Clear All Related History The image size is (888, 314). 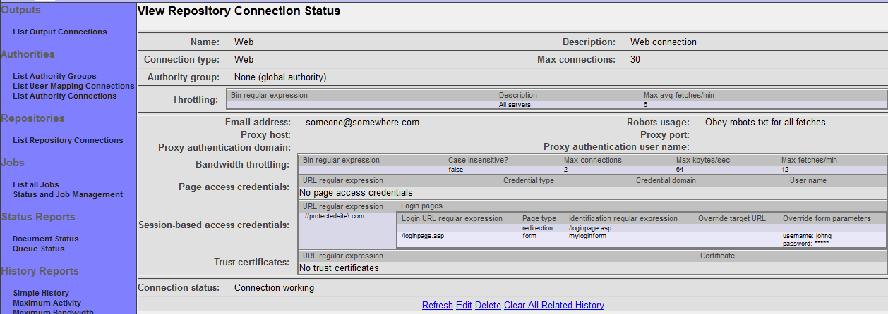[554, 305]
